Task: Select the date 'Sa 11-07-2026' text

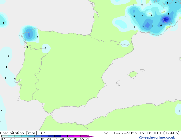Action: pos(120,133)
